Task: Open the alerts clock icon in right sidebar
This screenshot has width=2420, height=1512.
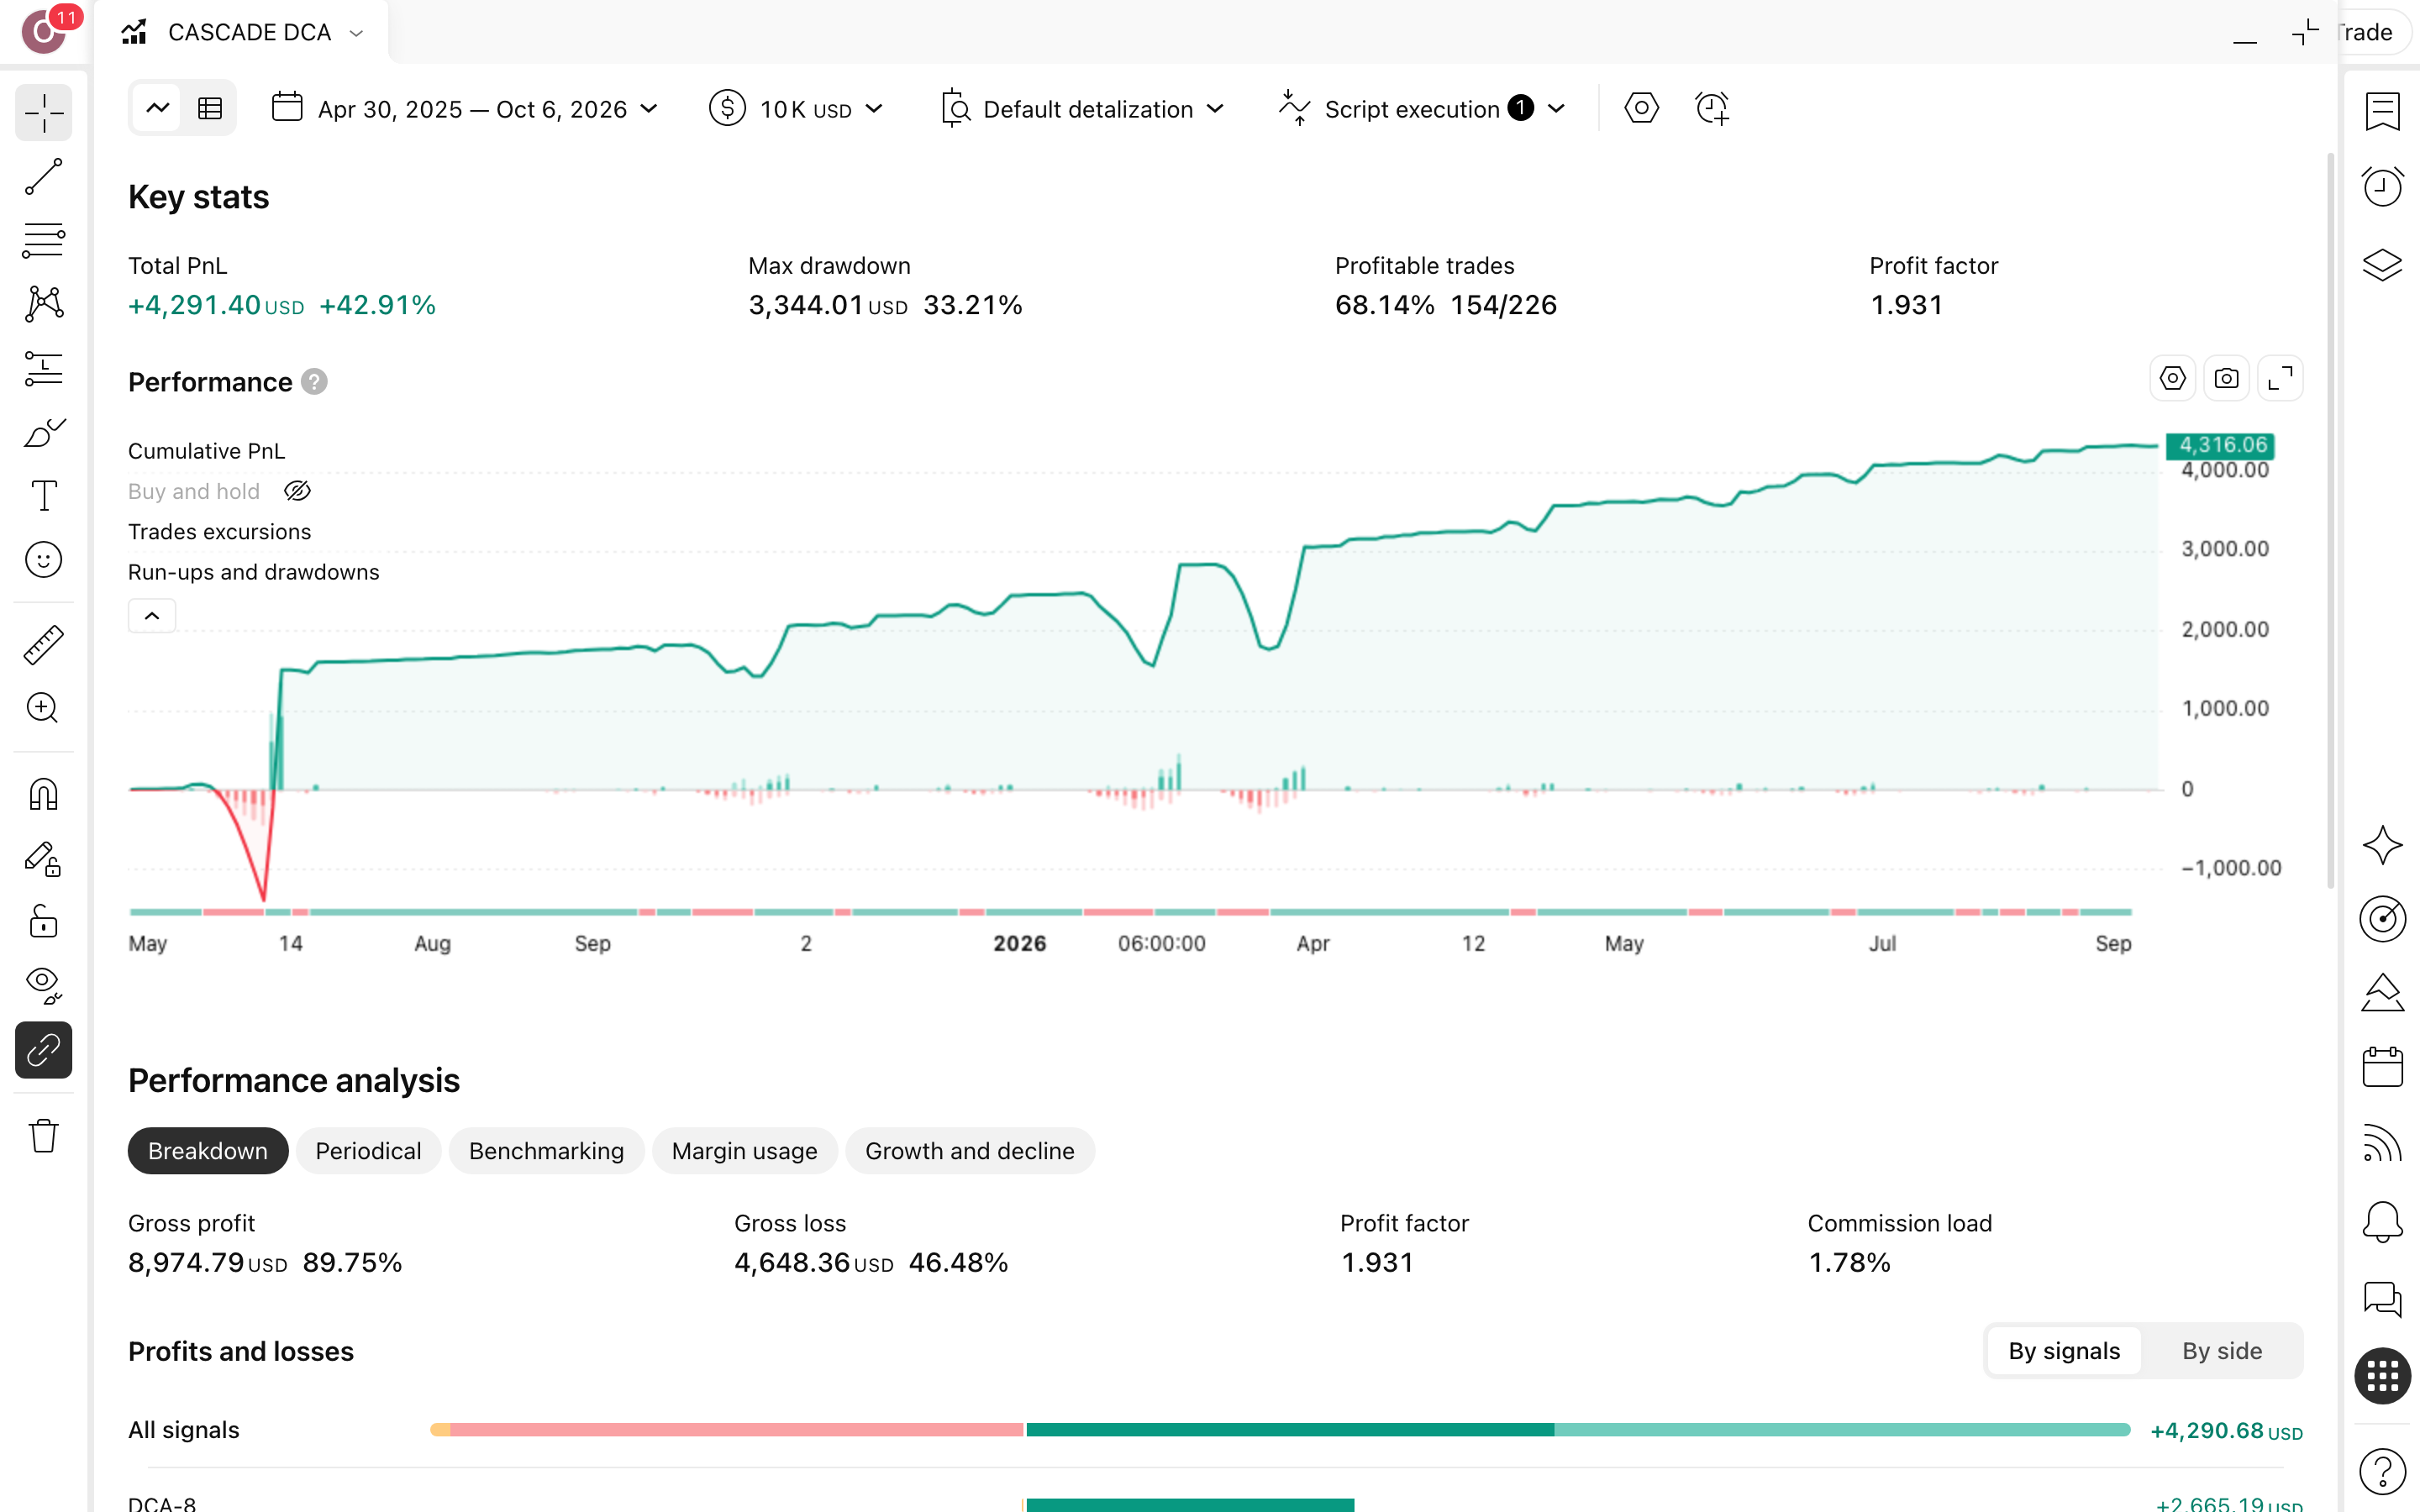Action: coord(2382,186)
